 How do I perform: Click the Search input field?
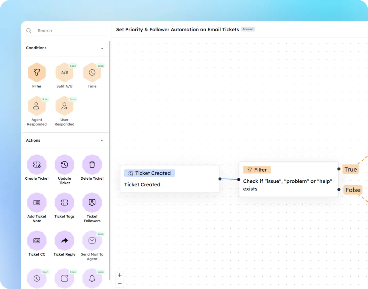[66, 31]
